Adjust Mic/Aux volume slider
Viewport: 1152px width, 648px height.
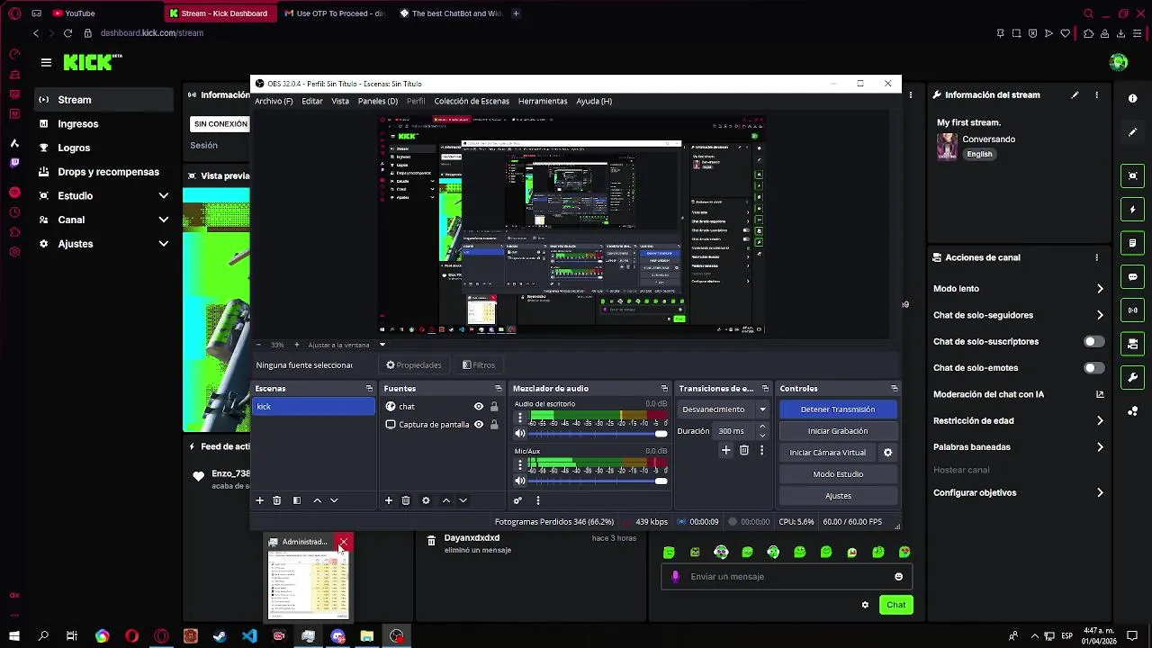pos(598,481)
